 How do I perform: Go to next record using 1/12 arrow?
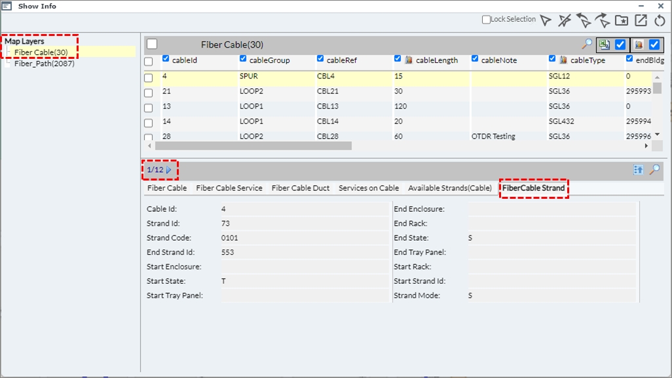[x=169, y=170]
